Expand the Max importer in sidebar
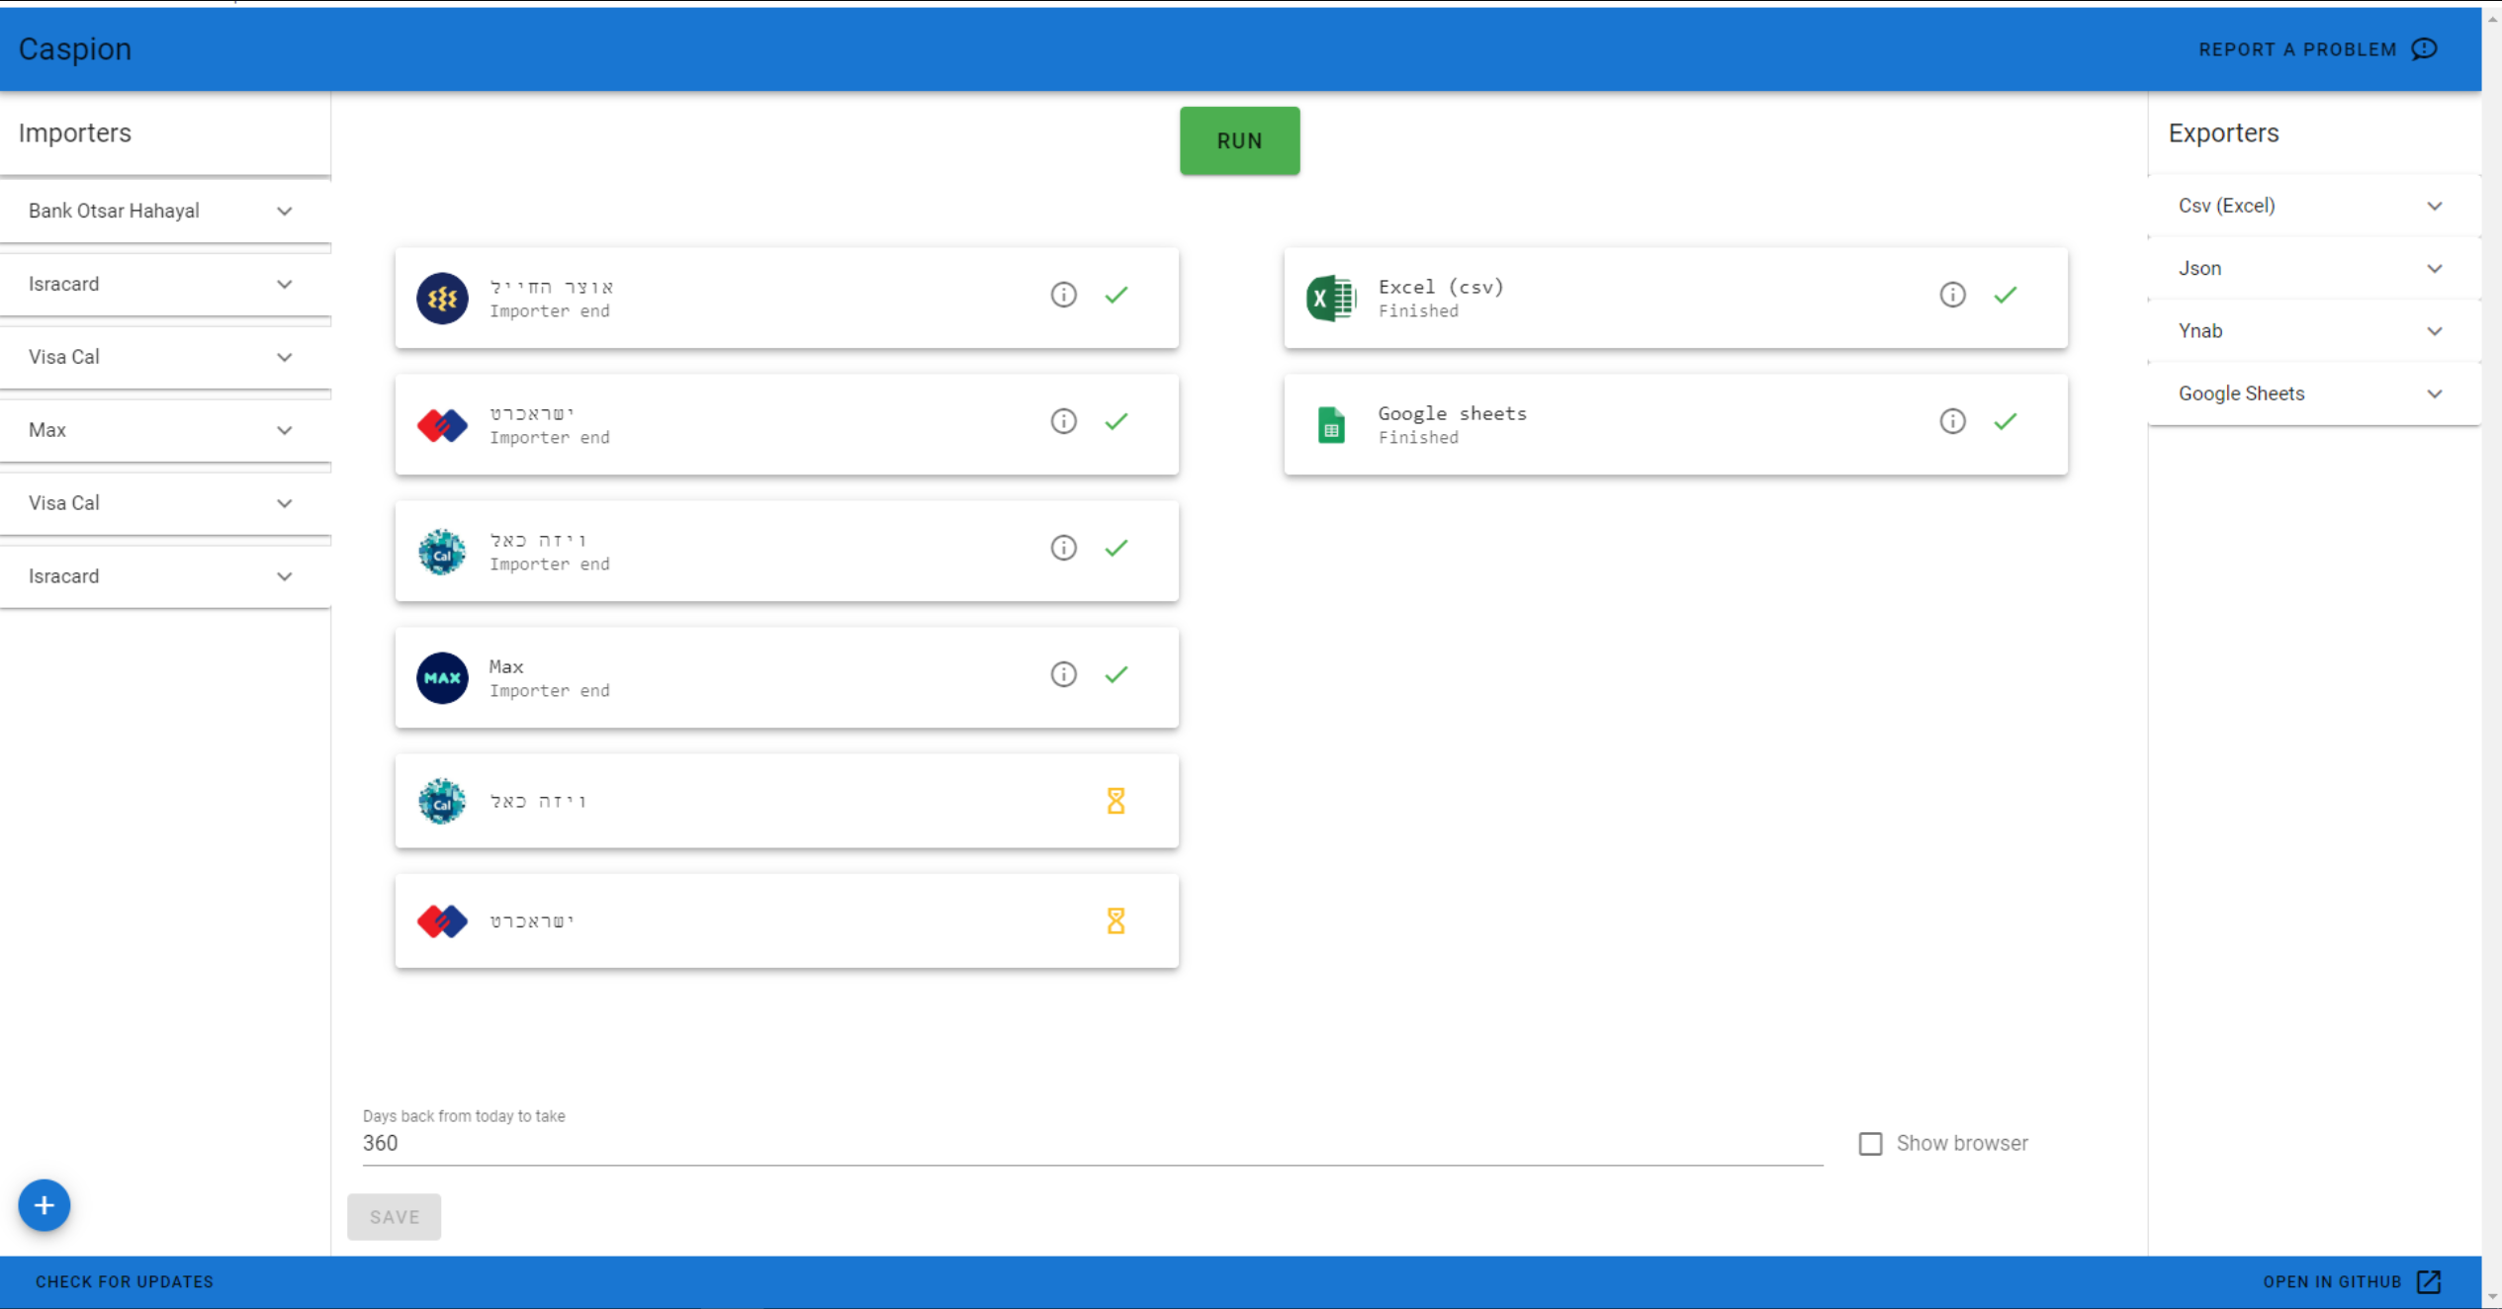Viewport: 2502px width, 1309px height. point(284,430)
